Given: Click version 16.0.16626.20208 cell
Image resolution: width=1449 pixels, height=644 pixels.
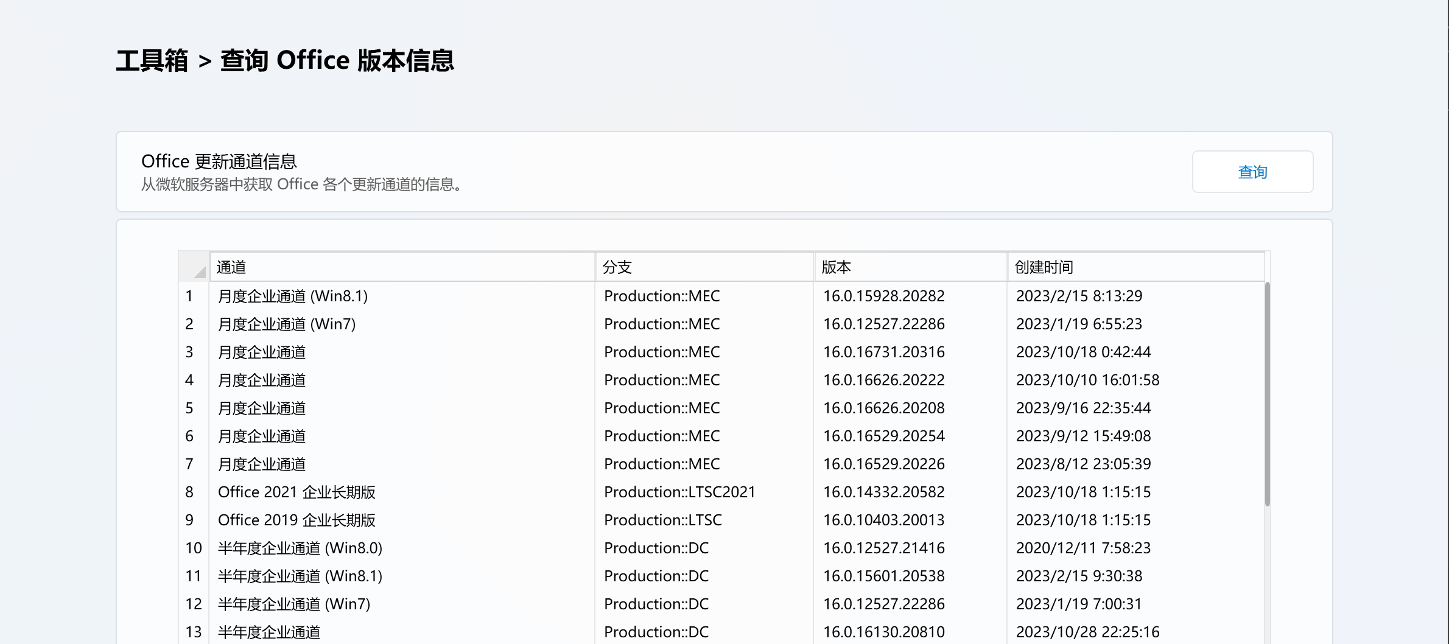Looking at the screenshot, I should click(x=911, y=408).
